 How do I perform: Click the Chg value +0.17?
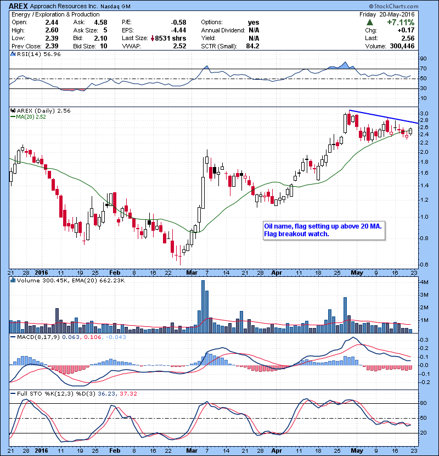click(x=406, y=30)
